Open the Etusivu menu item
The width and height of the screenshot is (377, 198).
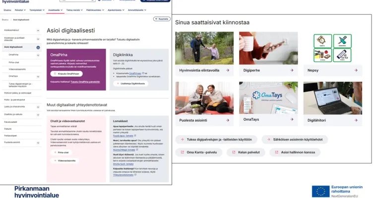(x=7, y=10)
